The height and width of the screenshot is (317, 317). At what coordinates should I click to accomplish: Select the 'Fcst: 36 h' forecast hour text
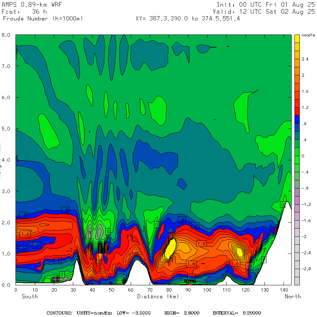click(24, 12)
